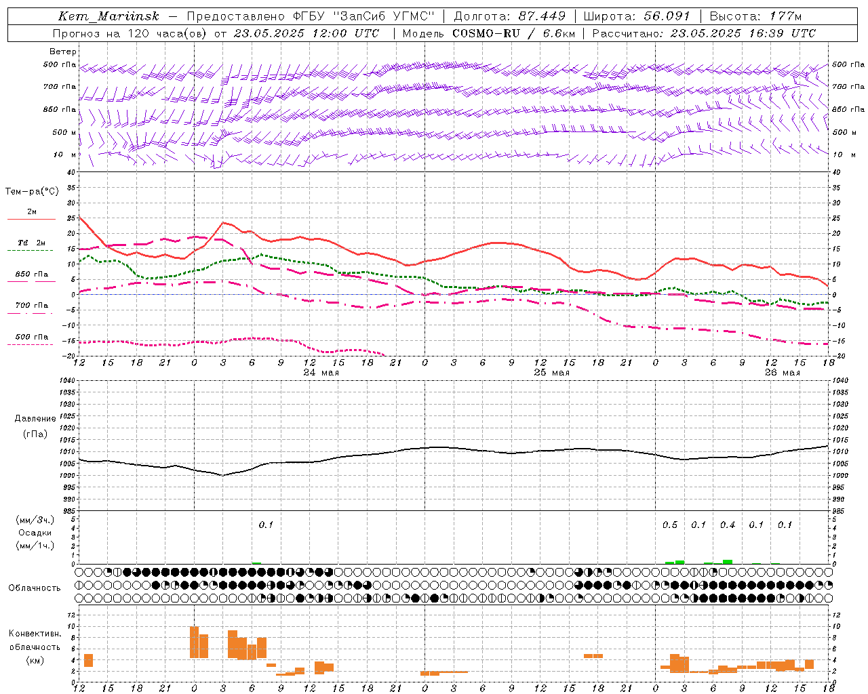Click the Осадки precipitation label
The image size is (868, 694).
(35, 533)
